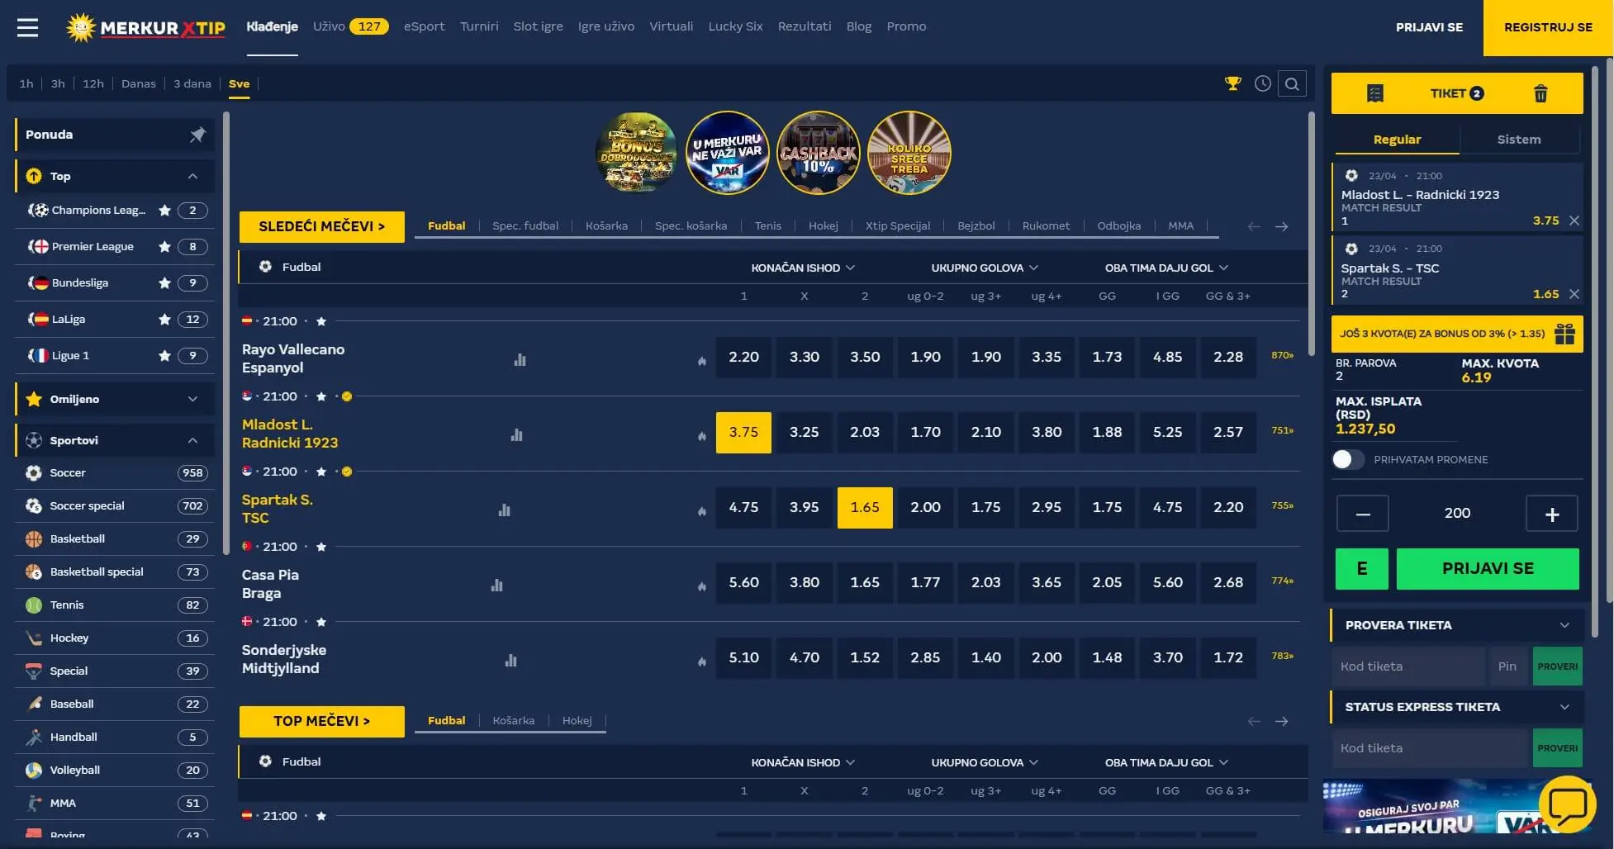This screenshot has width=1614, height=849.
Task: Click the Sledeći Mečevi button
Action: pos(322,226)
